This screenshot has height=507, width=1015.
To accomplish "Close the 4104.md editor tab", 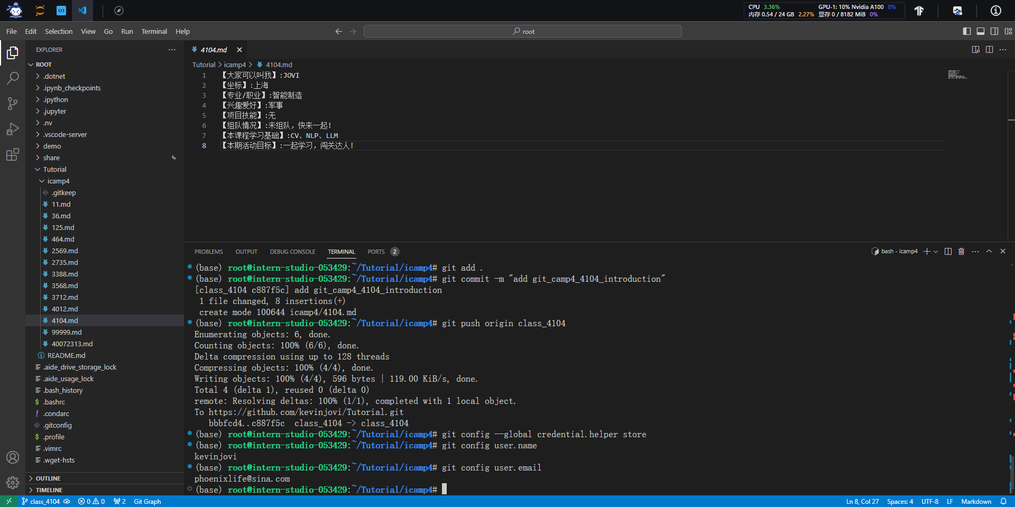I will 239,50.
